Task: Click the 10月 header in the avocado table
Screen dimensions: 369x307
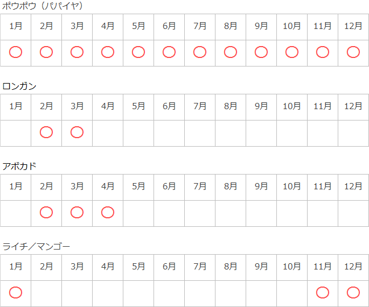Action: [292, 186]
